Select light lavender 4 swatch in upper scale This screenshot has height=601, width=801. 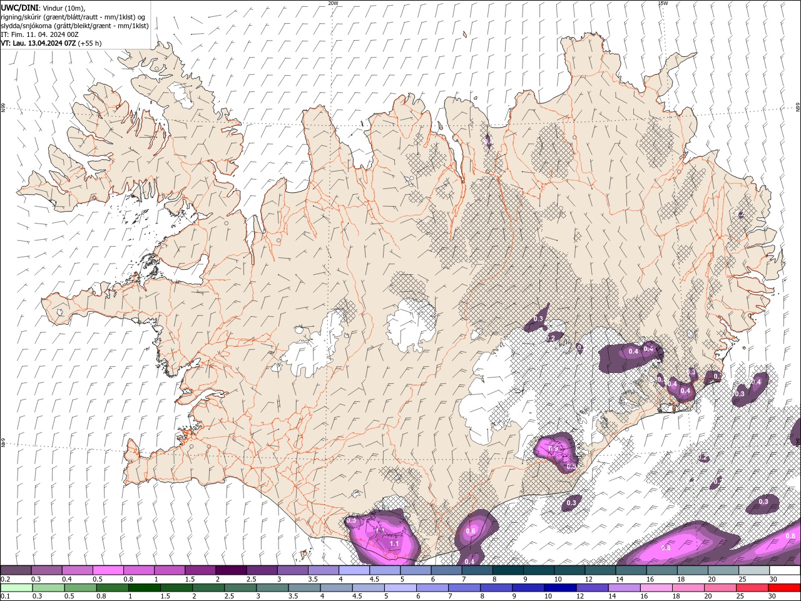pyautogui.click(x=354, y=570)
